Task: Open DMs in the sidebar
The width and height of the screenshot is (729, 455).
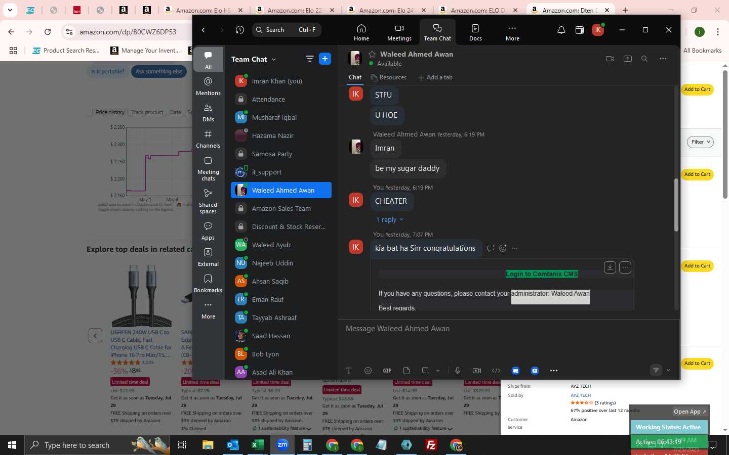Action: [208, 112]
